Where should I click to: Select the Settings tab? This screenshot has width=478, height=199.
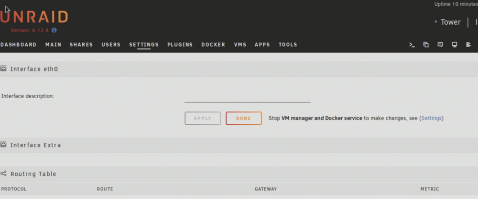point(144,45)
